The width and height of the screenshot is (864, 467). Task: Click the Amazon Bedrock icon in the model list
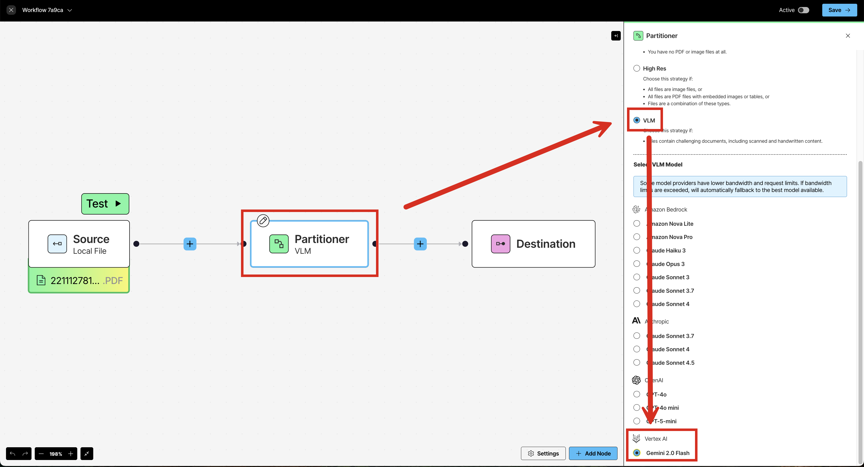click(x=636, y=209)
